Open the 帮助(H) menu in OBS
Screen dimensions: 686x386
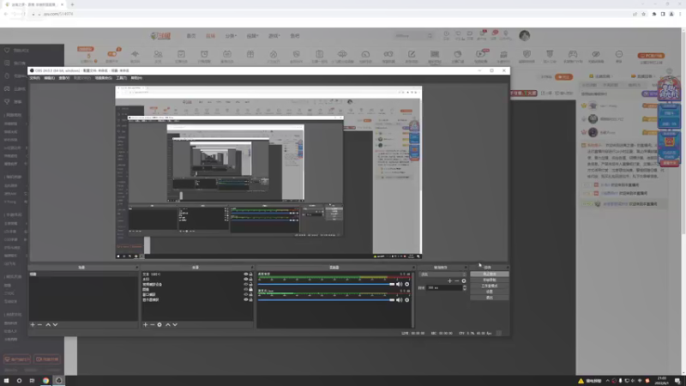click(x=136, y=78)
